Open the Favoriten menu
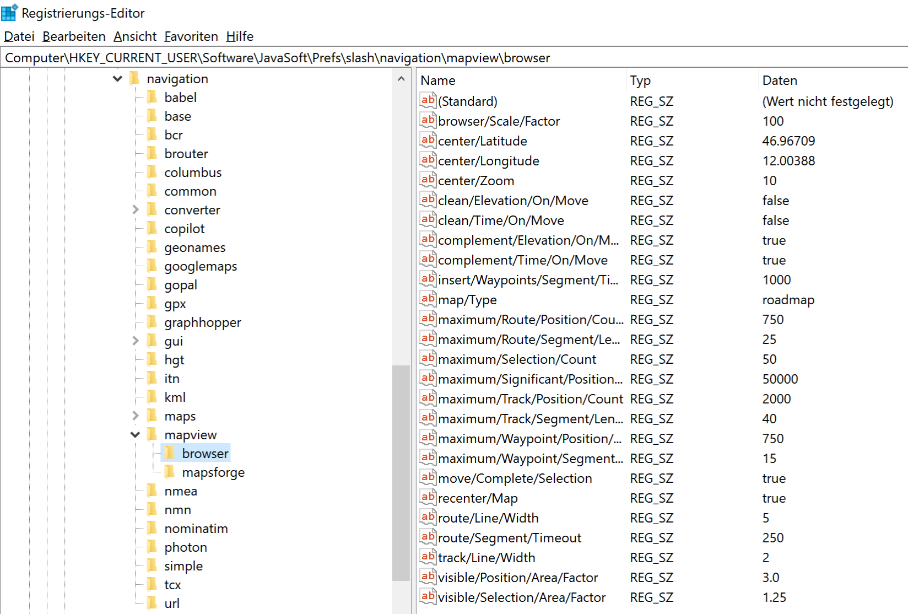The image size is (908, 614). tap(191, 36)
